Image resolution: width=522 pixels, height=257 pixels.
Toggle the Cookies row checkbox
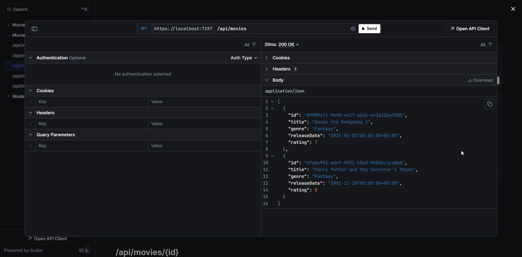point(30,102)
